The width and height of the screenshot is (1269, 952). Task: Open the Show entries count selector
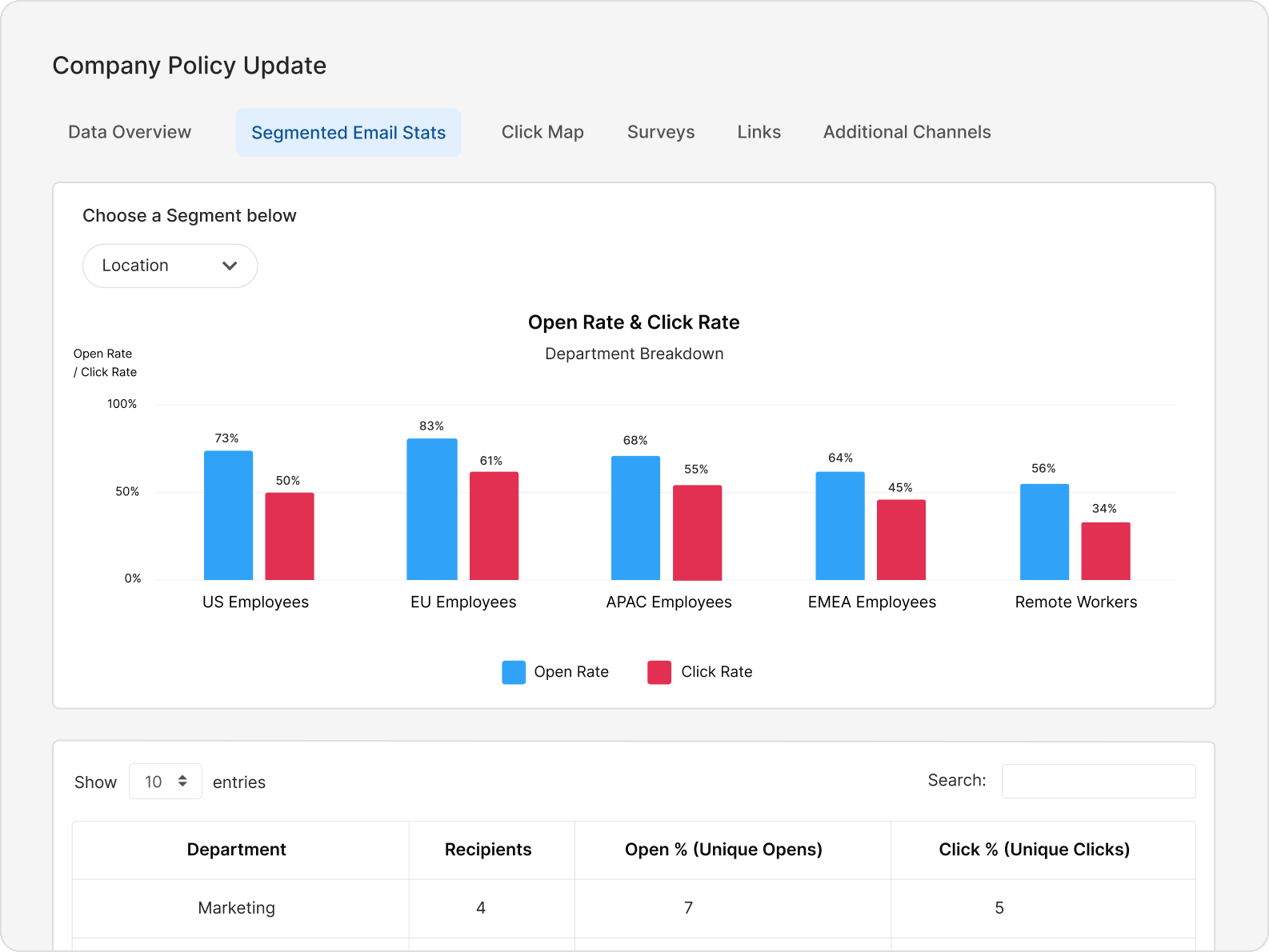tap(165, 782)
